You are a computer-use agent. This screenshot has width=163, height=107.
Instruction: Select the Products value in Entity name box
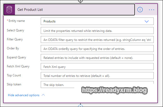(x=50, y=21)
